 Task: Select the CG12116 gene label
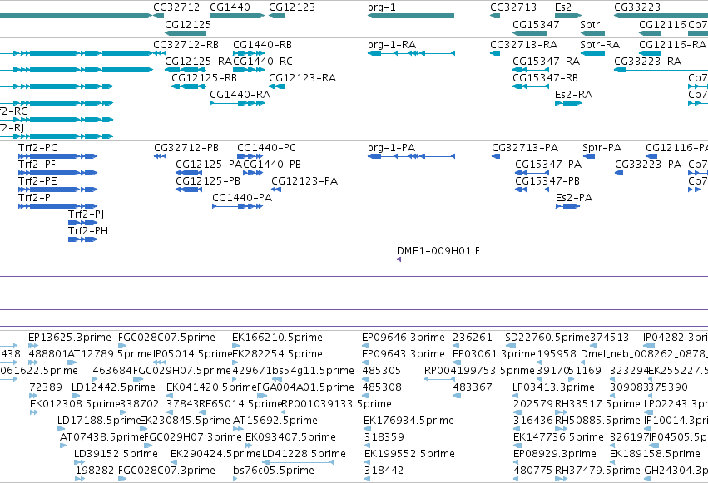click(662, 24)
